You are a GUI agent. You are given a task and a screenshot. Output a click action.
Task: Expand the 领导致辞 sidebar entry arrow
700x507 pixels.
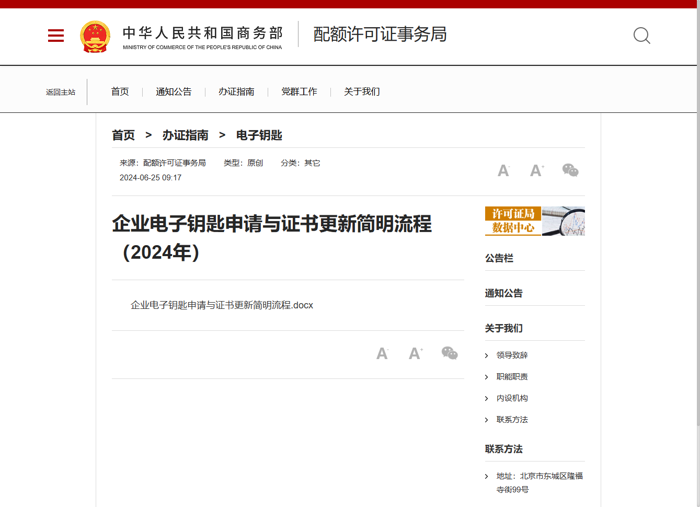click(x=487, y=355)
